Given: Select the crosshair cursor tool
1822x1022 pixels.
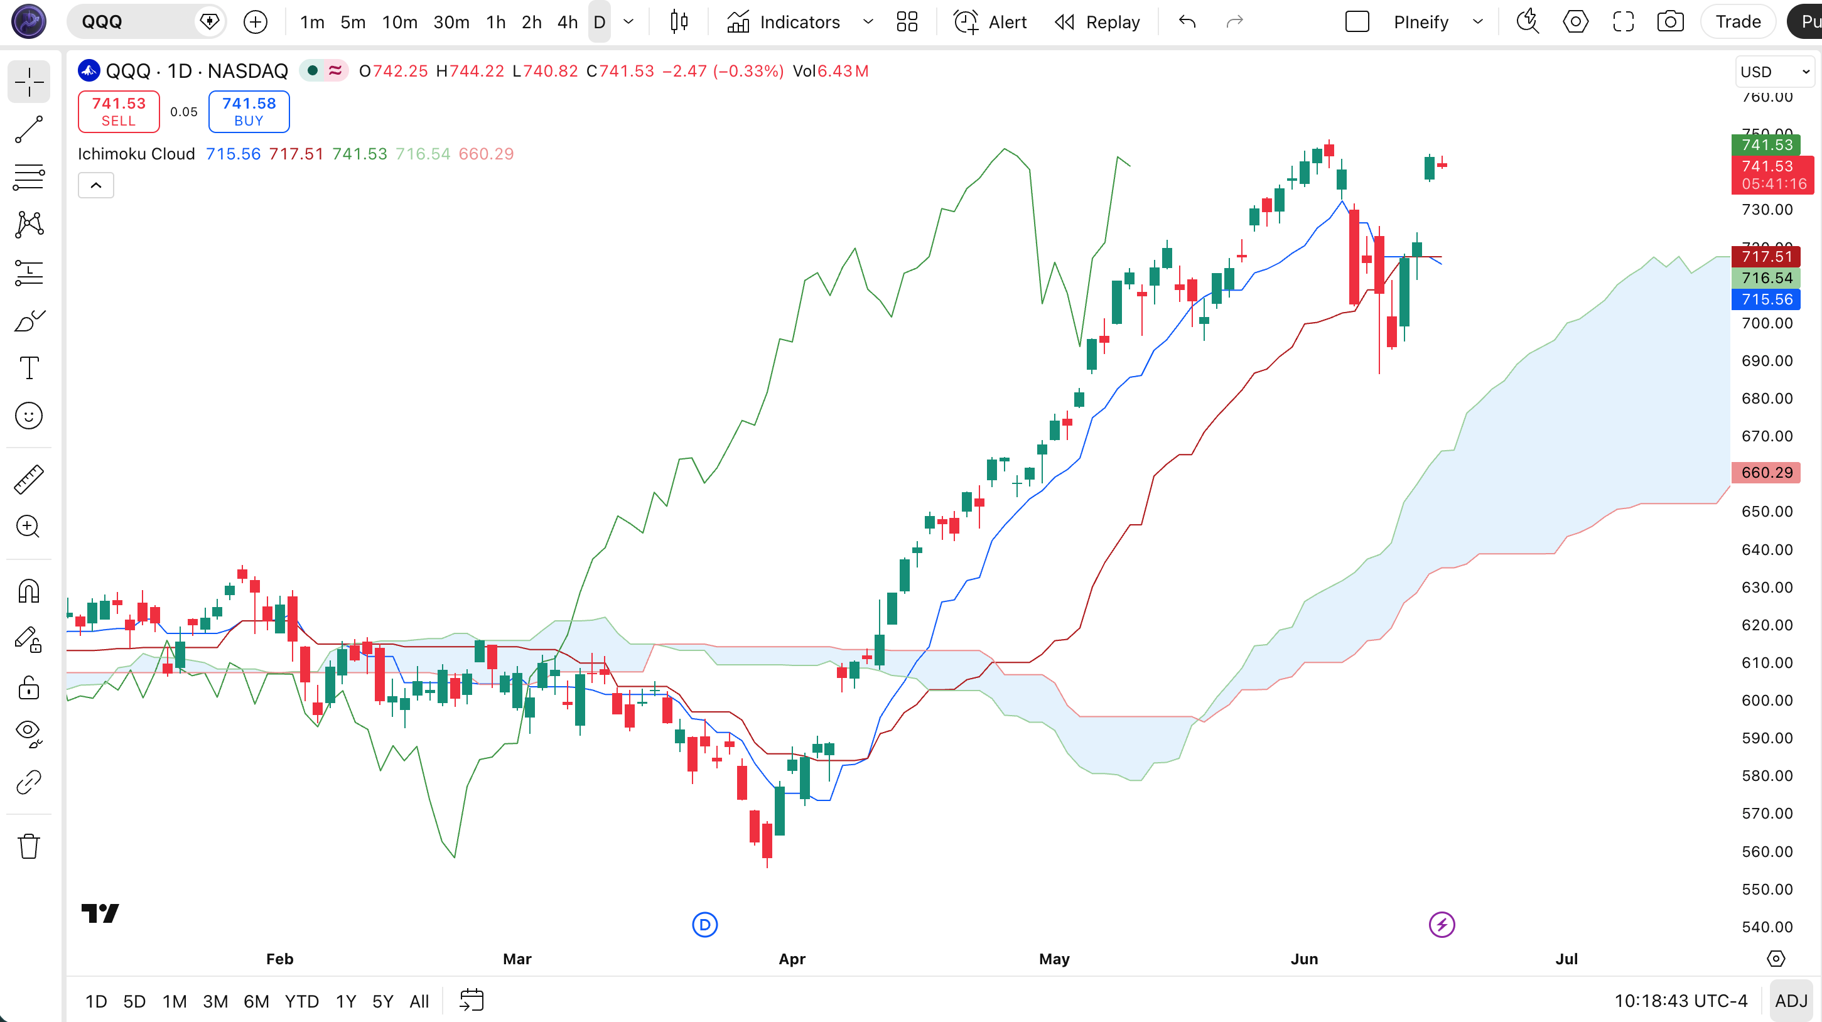Looking at the screenshot, I should [29, 82].
